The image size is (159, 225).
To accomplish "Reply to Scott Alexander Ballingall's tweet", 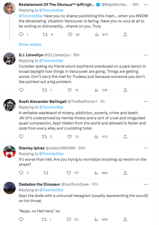I will tap(21, 137).
